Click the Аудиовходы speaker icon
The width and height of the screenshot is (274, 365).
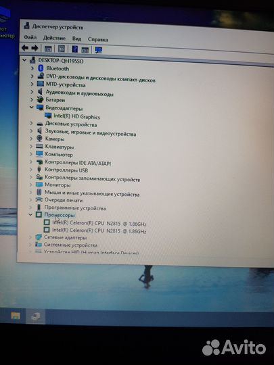click(40, 92)
